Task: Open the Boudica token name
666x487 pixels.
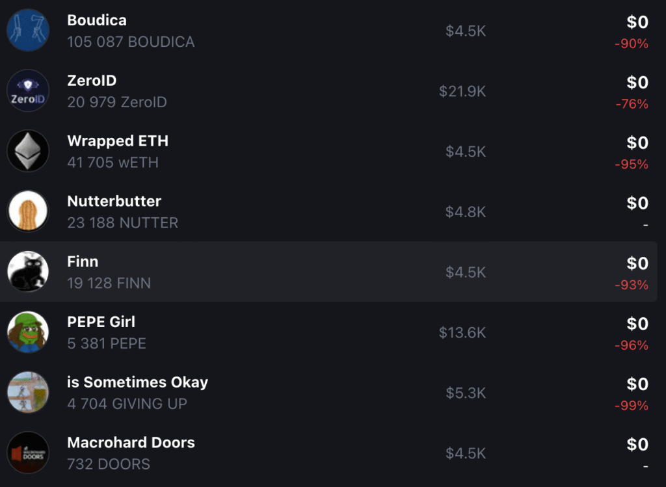Action: click(97, 20)
